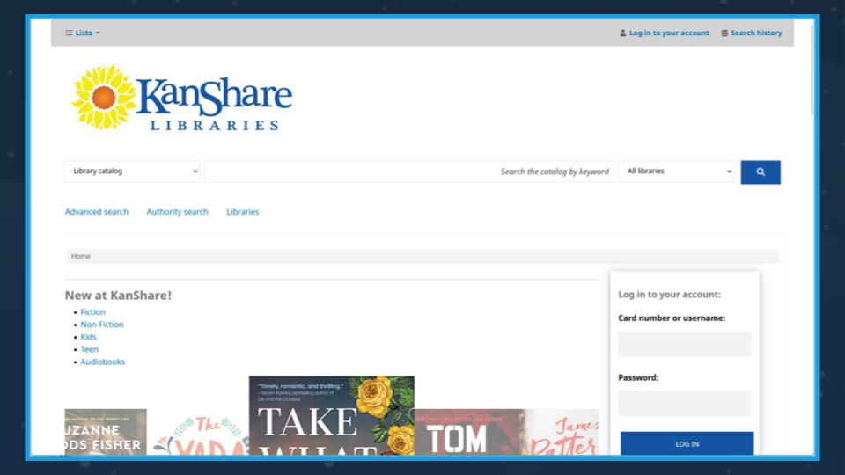Click into the catalog keyword search field
Image resolution: width=845 pixels, height=475 pixels.
click(x=409, y=172)
